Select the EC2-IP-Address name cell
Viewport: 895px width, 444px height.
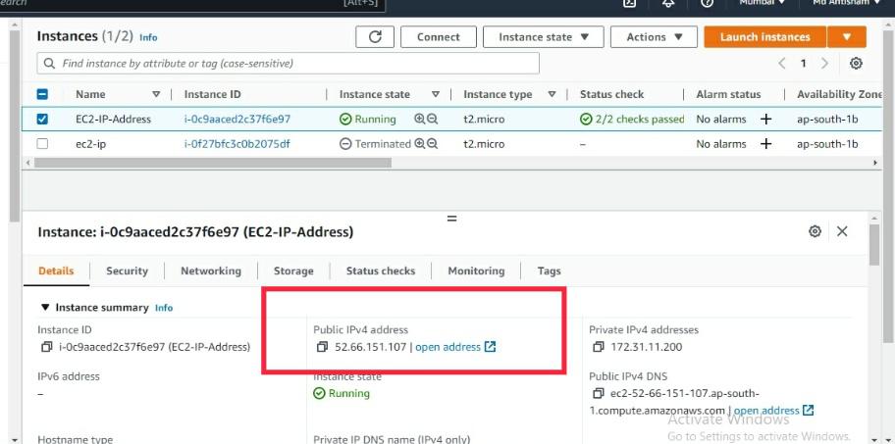point(113,120)
